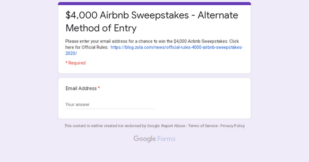The width and height of the screenshot is (309, 162).
Task: Click the '2020/' end of the rules link
Action: (71, 53)
